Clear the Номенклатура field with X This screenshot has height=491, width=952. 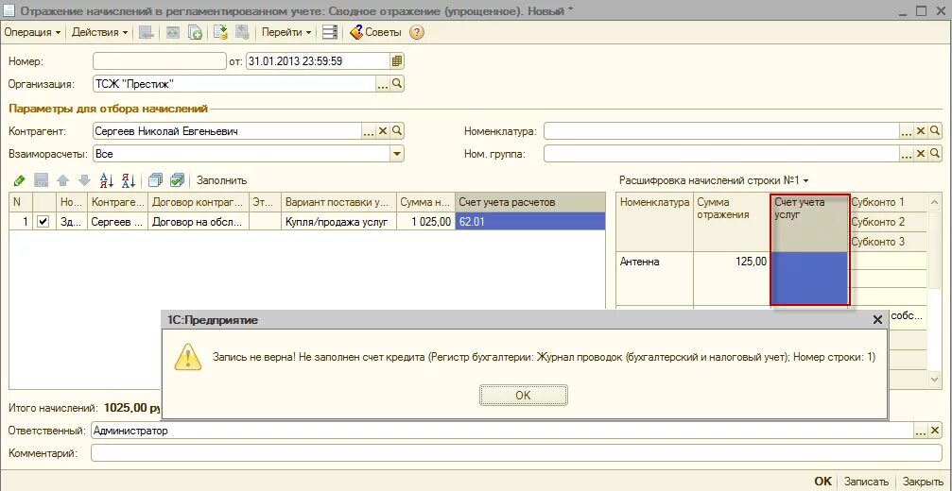tap(921, 131)
